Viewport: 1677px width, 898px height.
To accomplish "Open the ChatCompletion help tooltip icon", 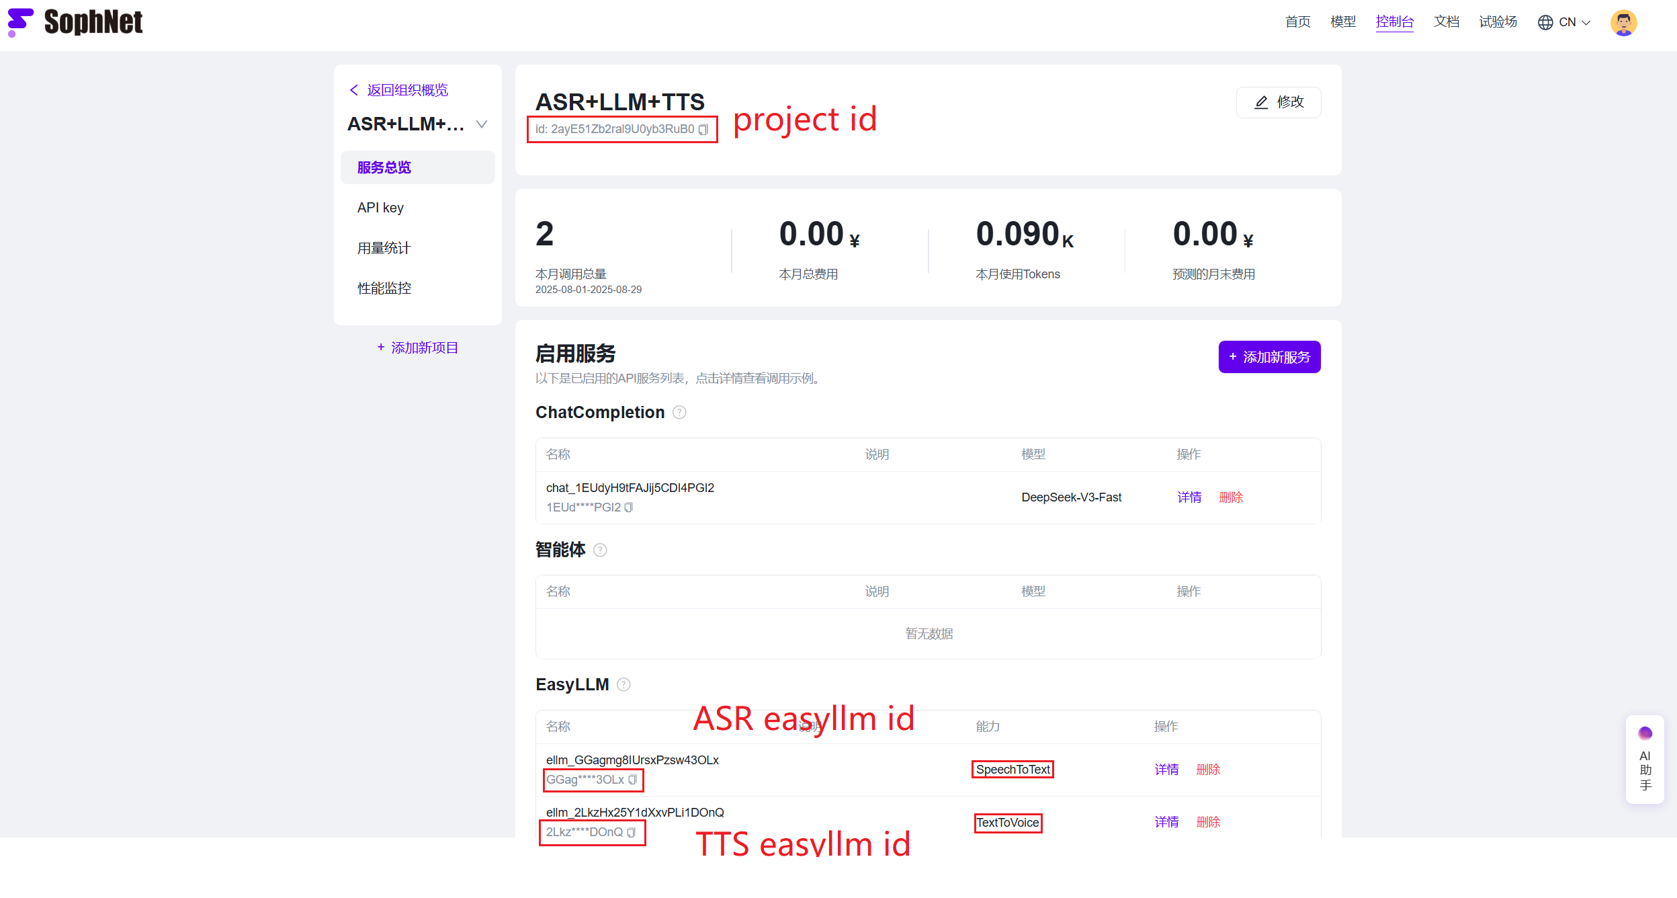I will point(679,413).
